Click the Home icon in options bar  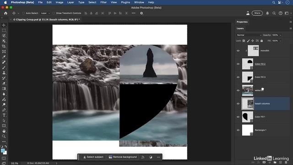coord(5,13)
